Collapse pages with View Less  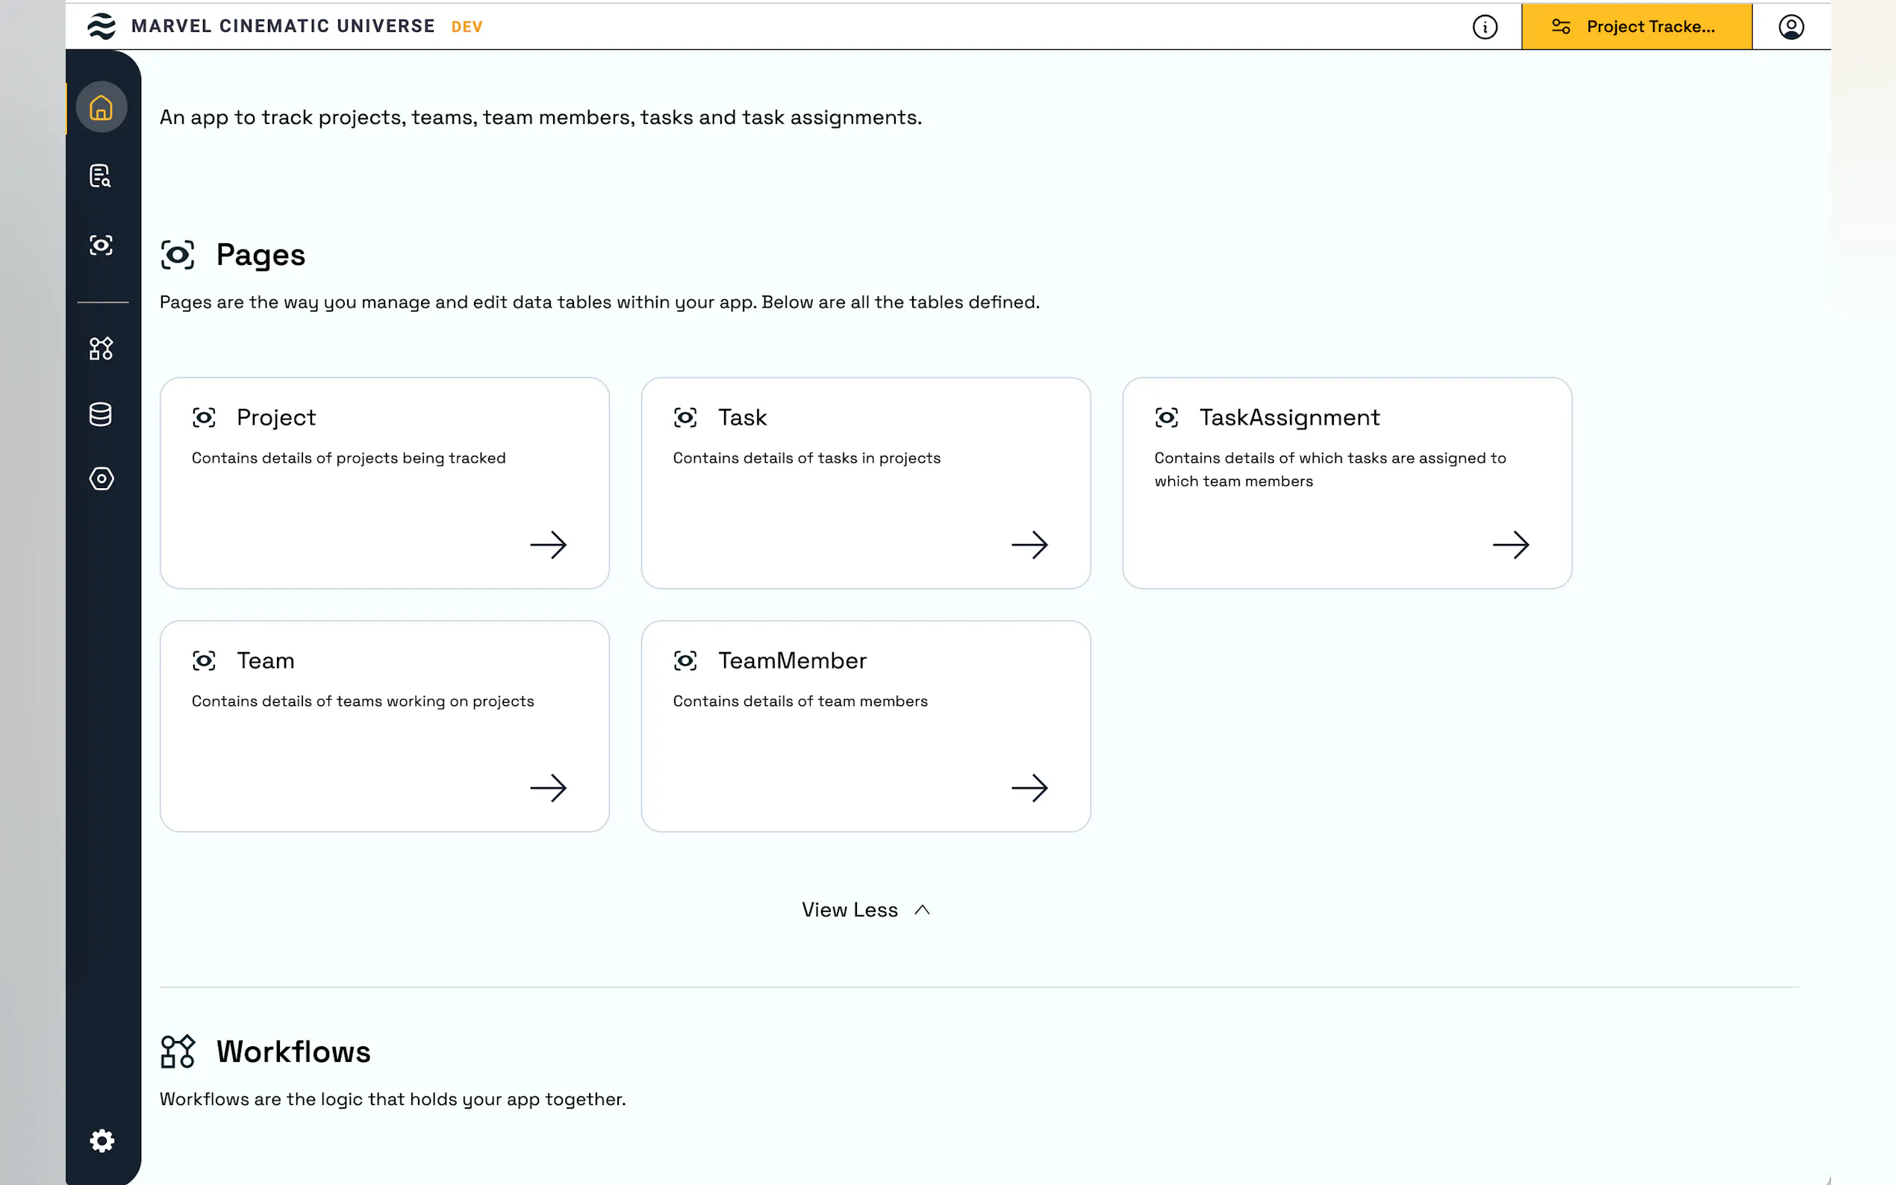click(x=849, y=910)
